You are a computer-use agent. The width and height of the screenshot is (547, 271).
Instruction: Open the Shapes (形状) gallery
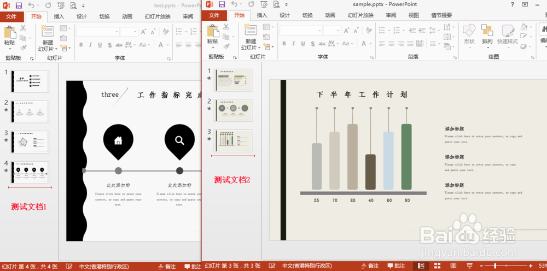click(x=469, y=34)
